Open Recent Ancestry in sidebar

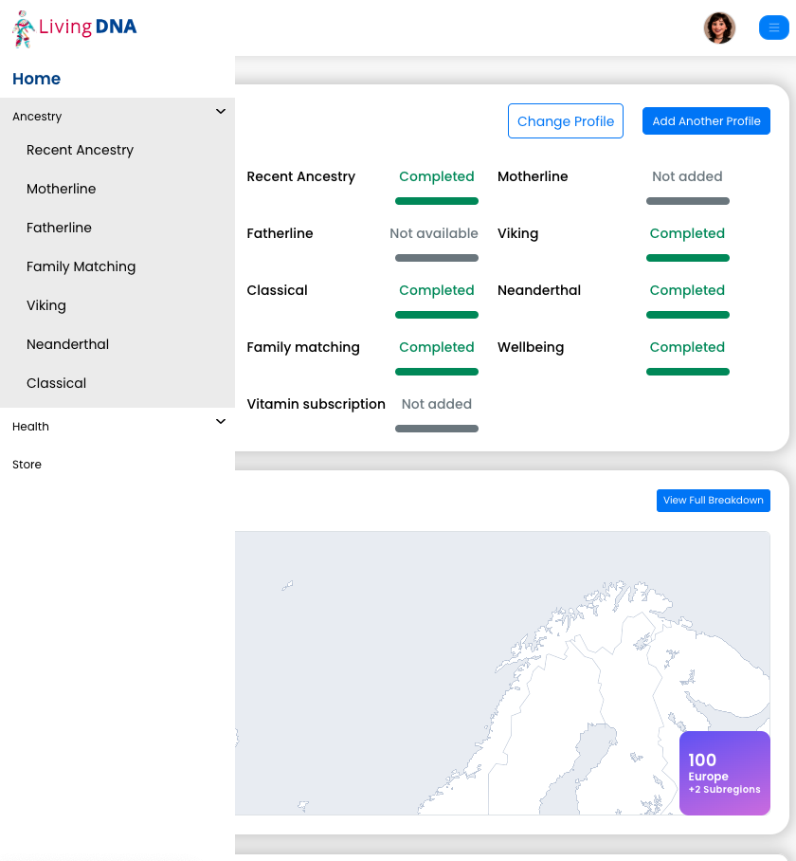(81, 150)
